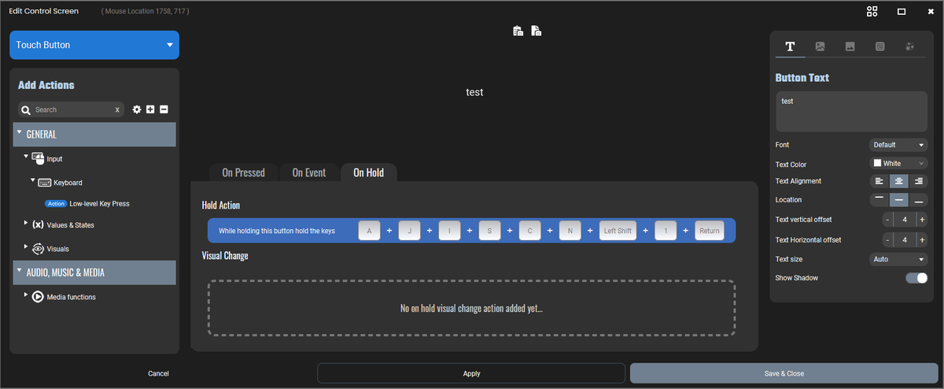Click the white text color swatch
This screenshot has width=944, height=389.
(x=877, y=164)
